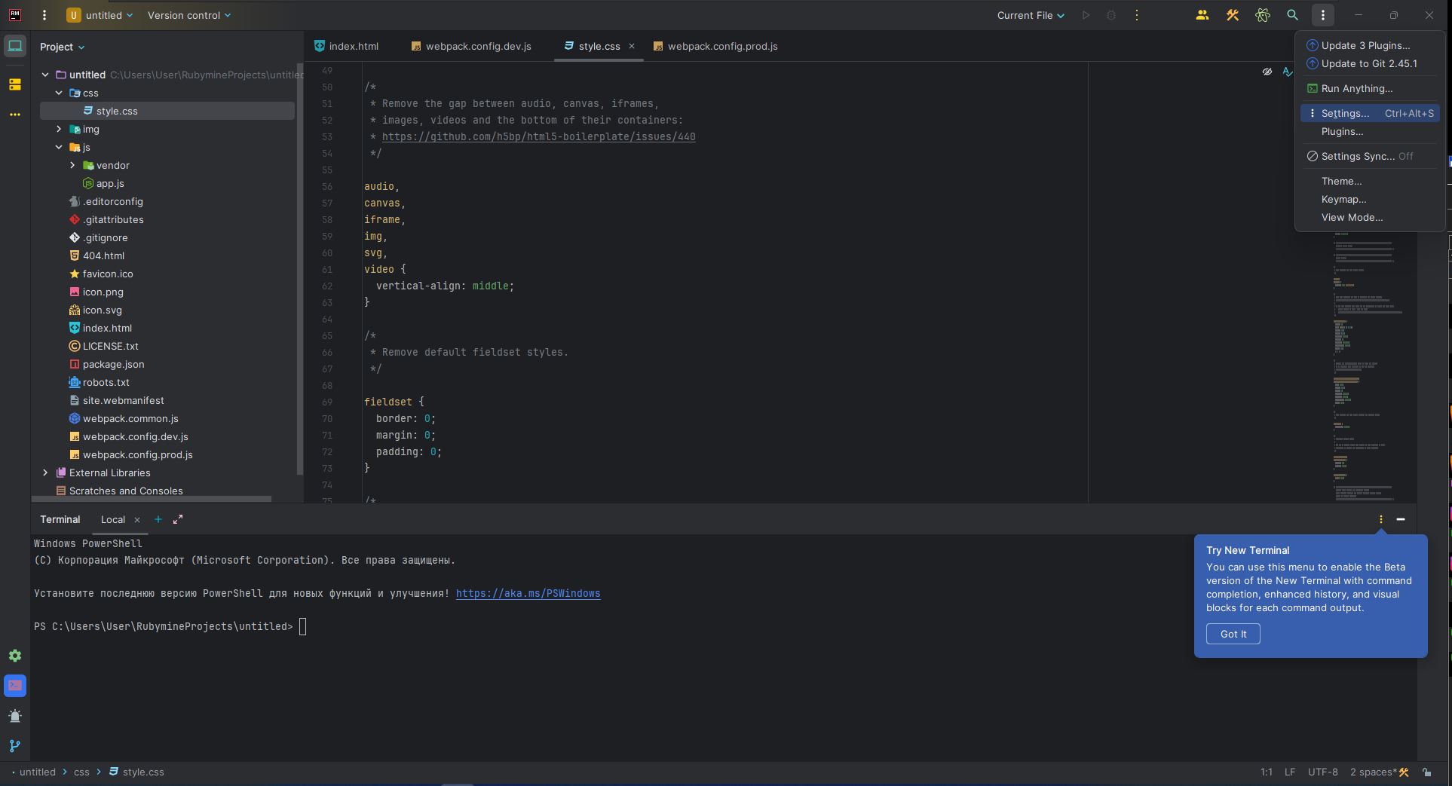The height and width of the screenshot is (786, 1452).
Task: Open the Services gear tool window
Action: 15,656
